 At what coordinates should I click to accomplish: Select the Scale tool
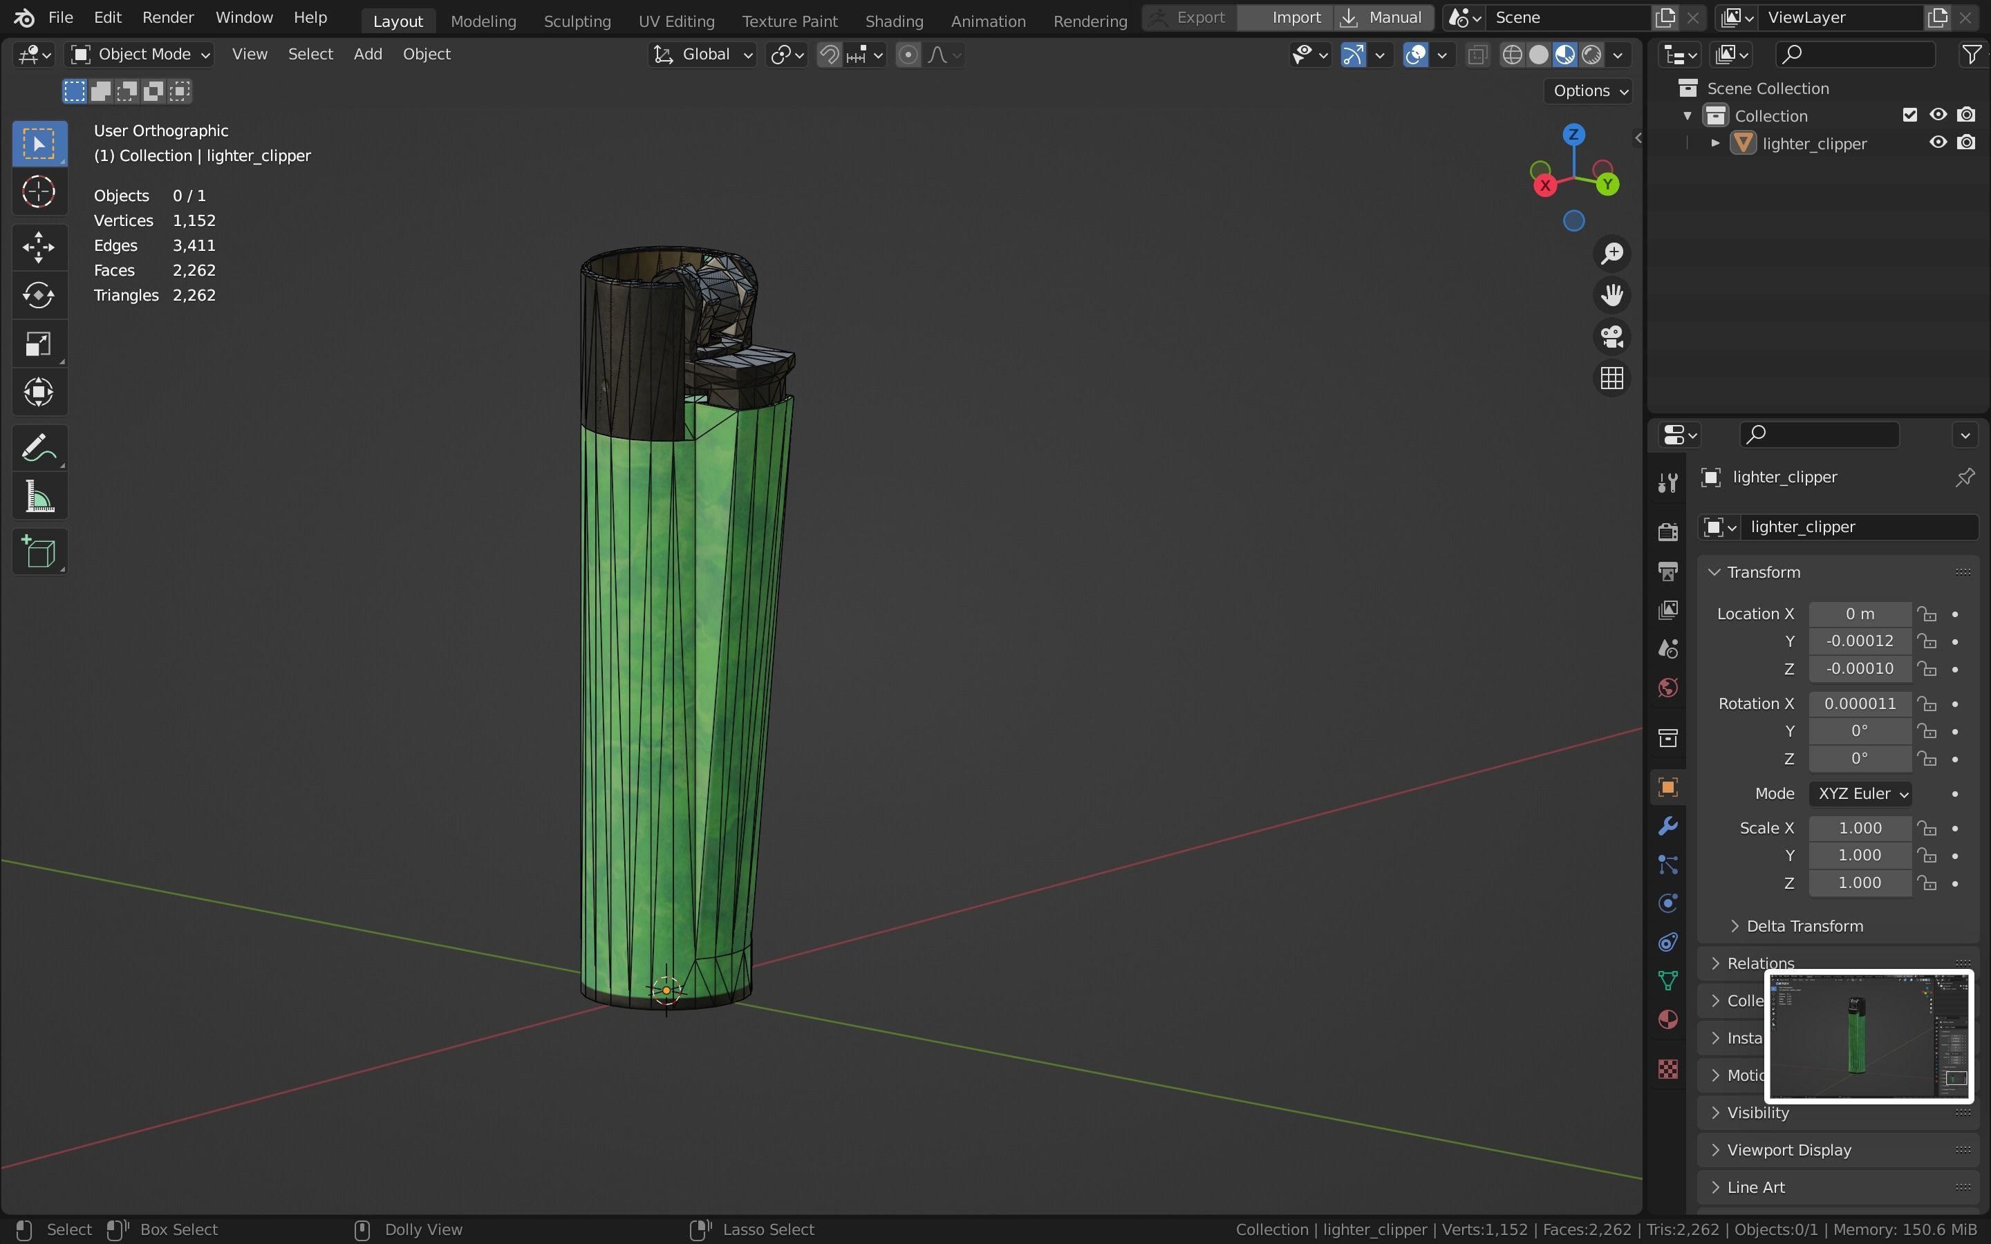tap(39, 344)
